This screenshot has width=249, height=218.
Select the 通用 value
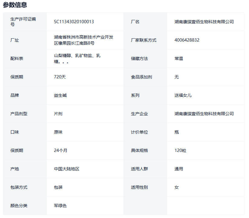point(179,169)
